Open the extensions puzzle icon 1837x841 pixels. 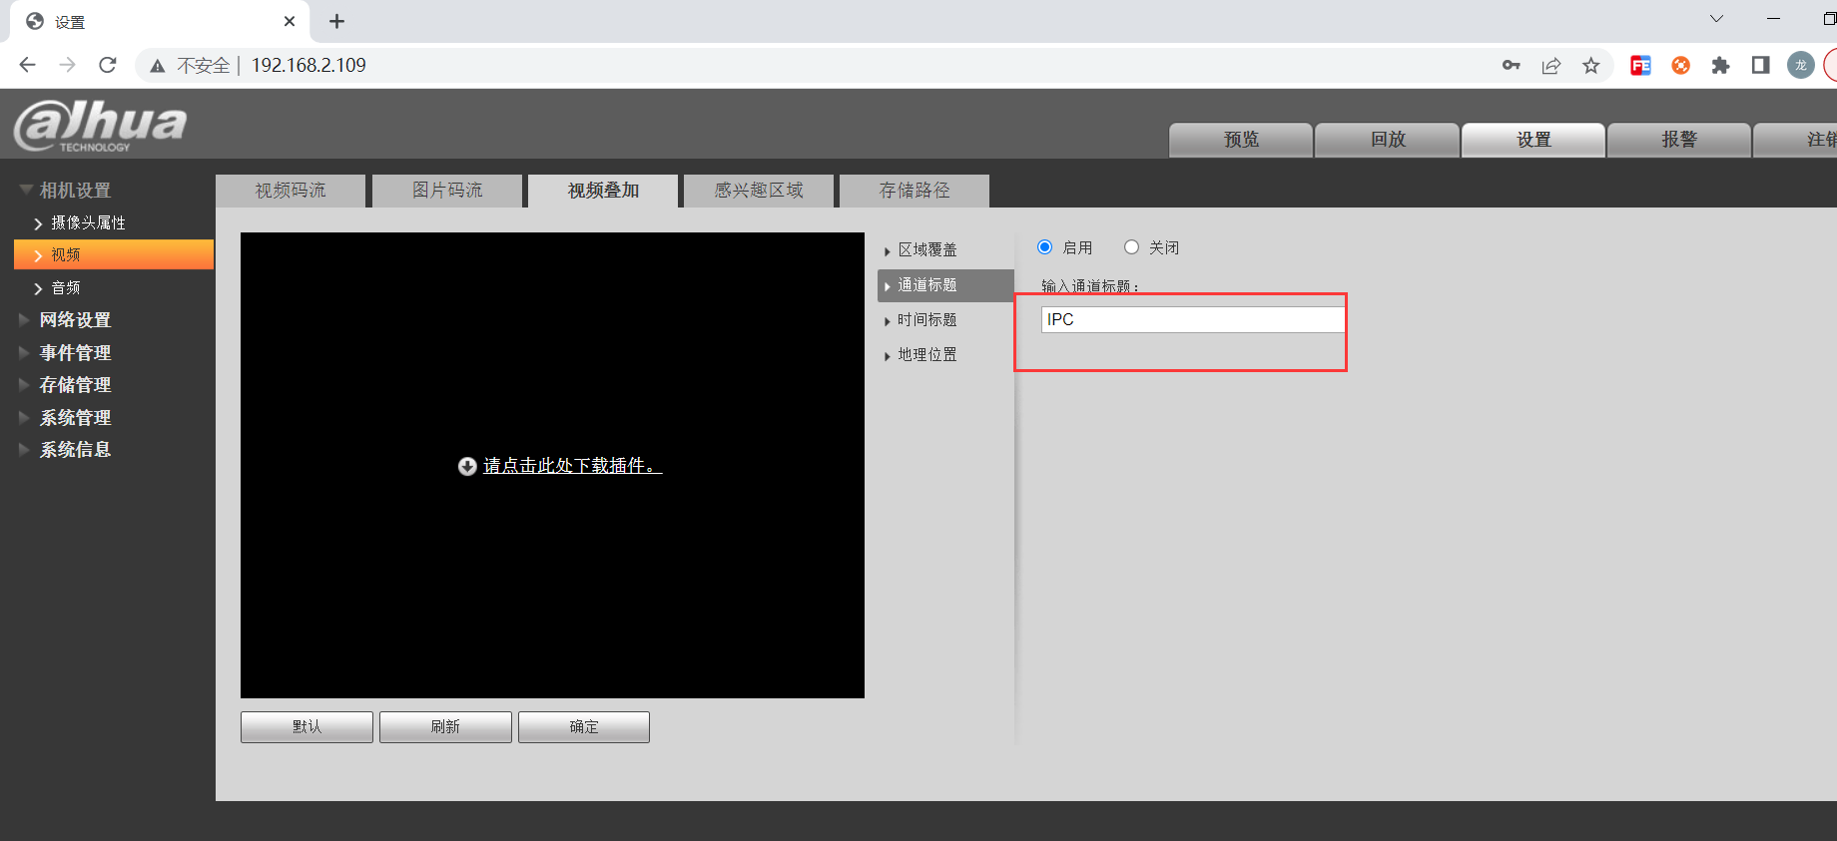click(1720, 66)
